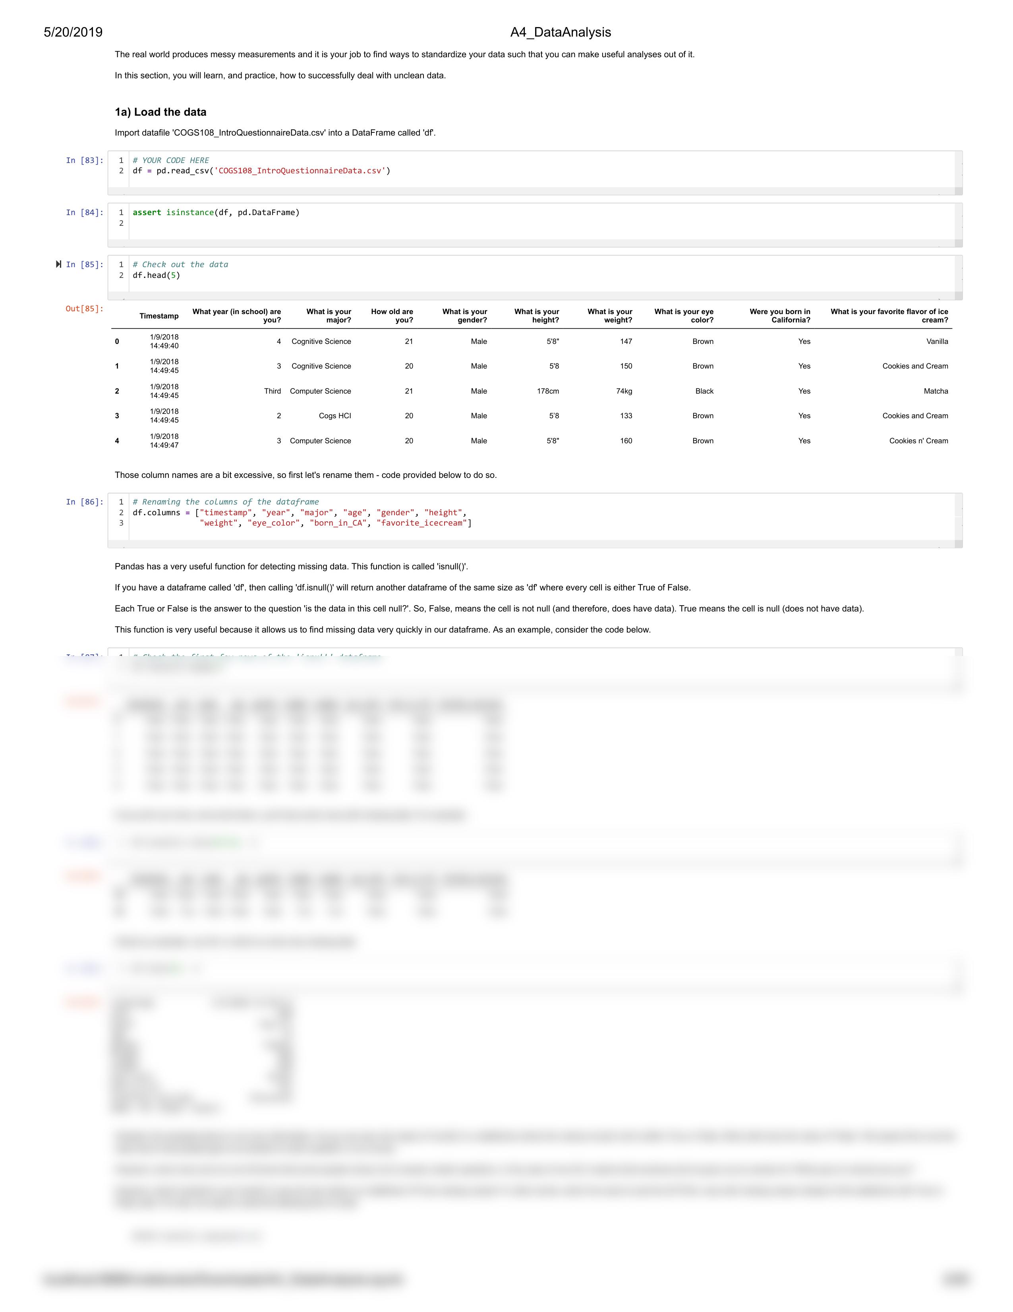Select the 'Out[85]:' output prompt
This screenshot has width=1013, height=1312.
tap(85, 309)
